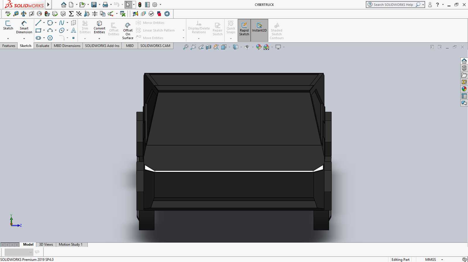
Task: Click the Previous View icon
Action: point(201,47)
